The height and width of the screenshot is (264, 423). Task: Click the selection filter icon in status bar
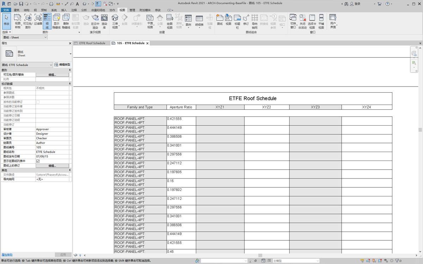[397, 261]
